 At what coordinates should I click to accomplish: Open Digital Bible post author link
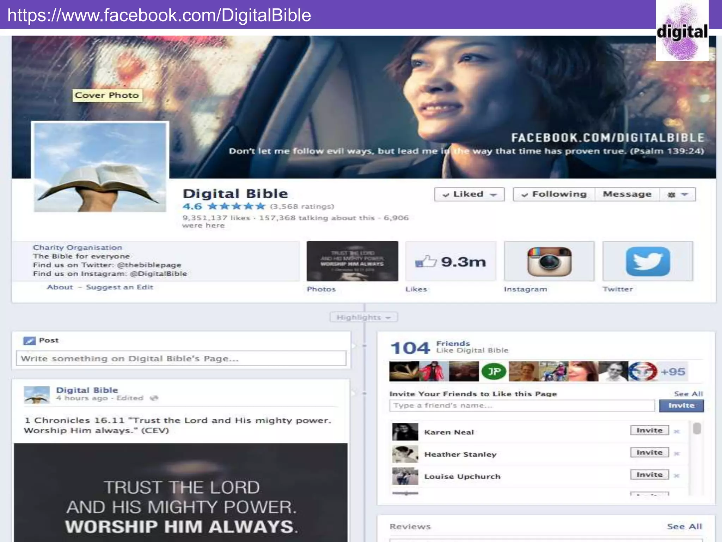(87, 390)
